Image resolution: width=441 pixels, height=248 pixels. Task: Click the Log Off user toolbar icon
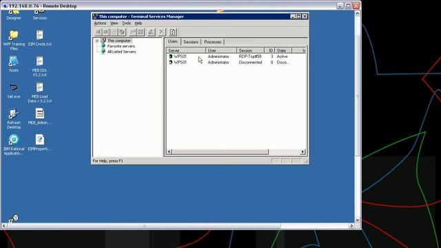[152, 32]
